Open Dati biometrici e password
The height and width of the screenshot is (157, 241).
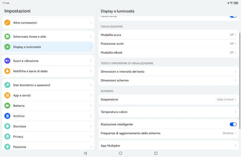coord(48,85)
